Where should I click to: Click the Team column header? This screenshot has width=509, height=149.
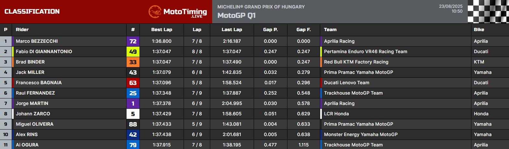pos(330,29)
